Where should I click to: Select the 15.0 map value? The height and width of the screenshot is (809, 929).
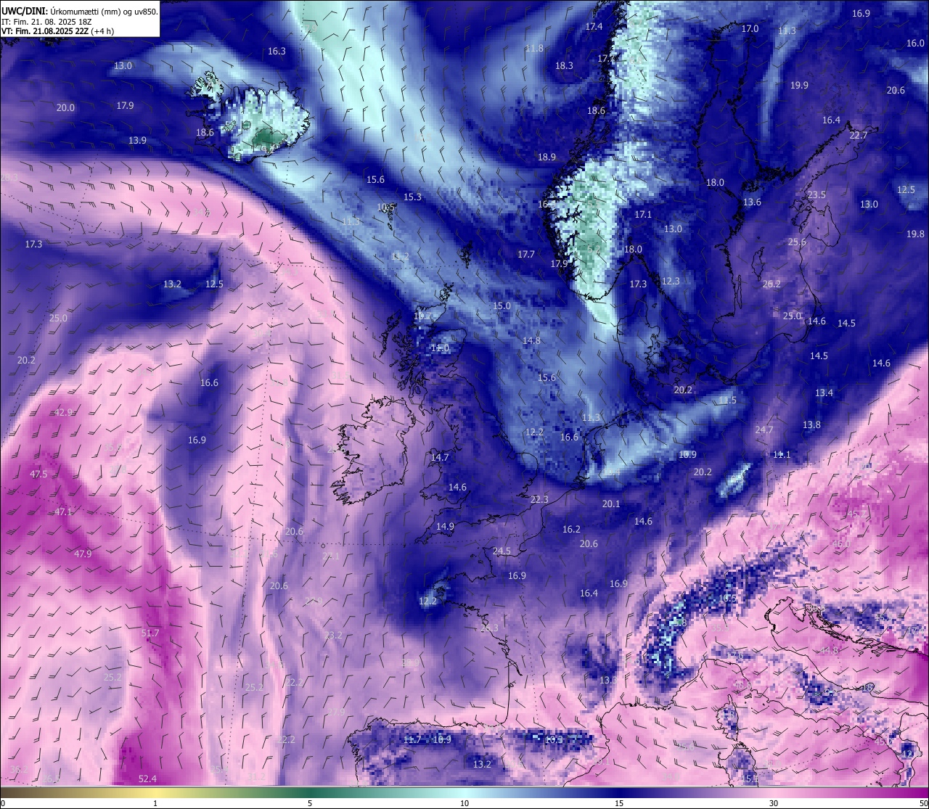(502, 306)
